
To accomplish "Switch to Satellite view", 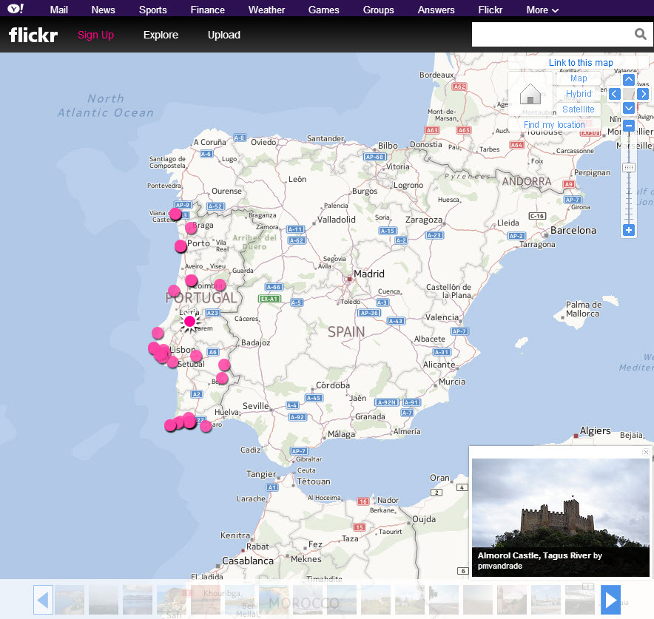I will tap(578, 109).
